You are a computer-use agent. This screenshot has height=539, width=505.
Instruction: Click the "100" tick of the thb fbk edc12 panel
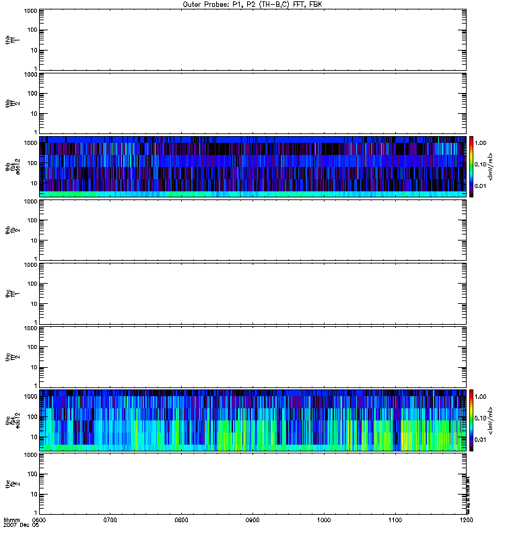pyautogui.click(x=32, y=163)
